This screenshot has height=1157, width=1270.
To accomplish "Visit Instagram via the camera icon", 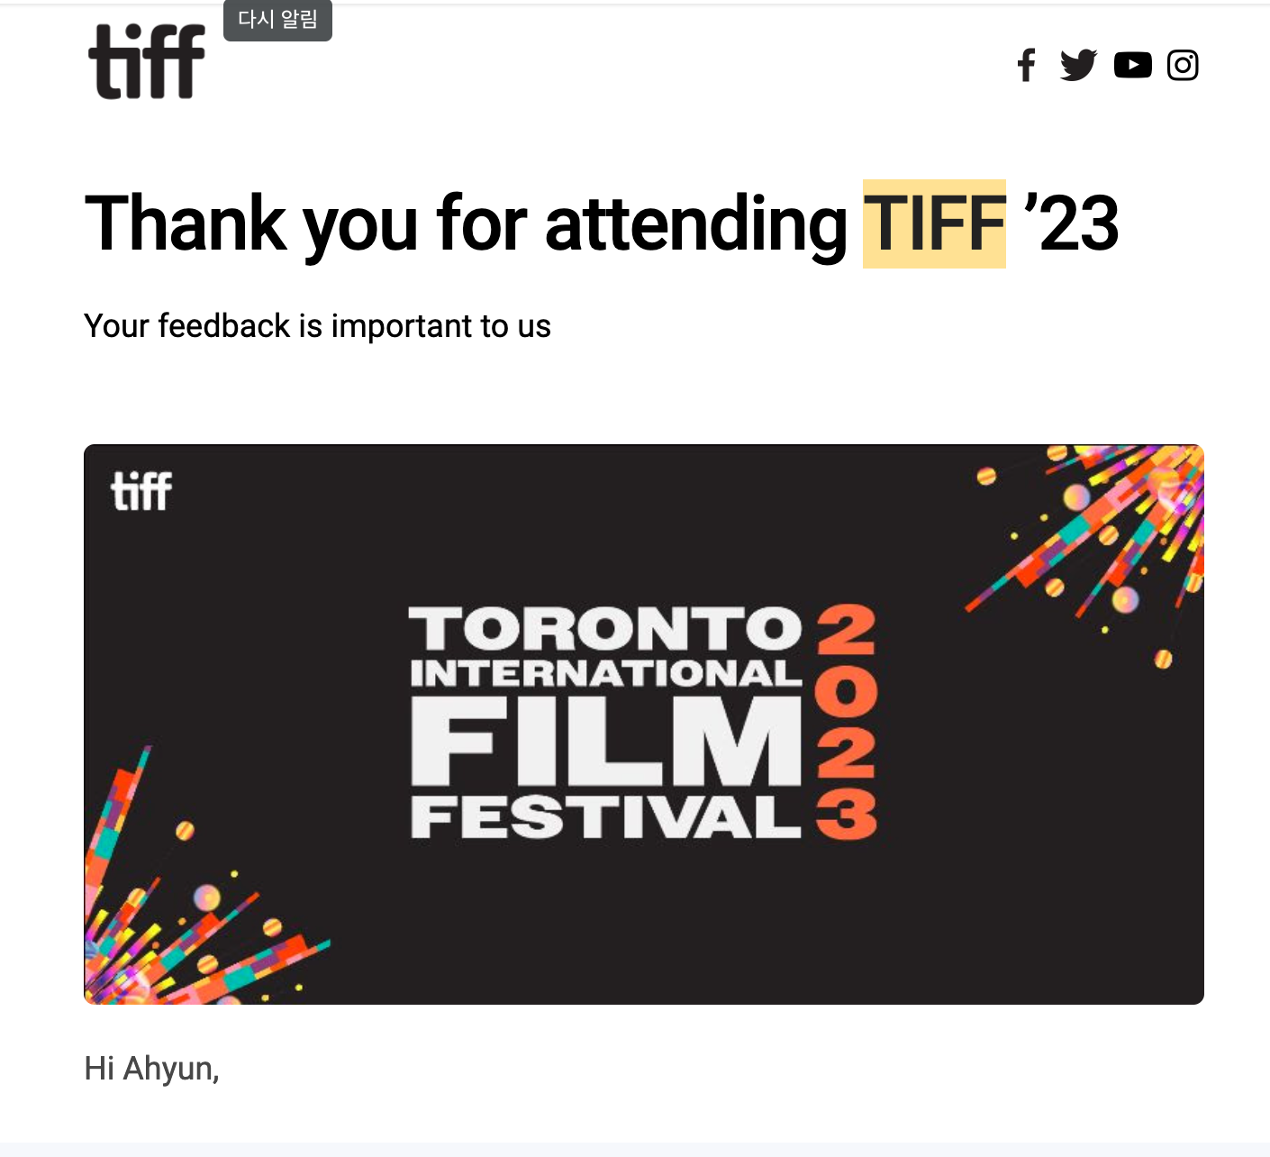I will click(x=1183, y=65).
